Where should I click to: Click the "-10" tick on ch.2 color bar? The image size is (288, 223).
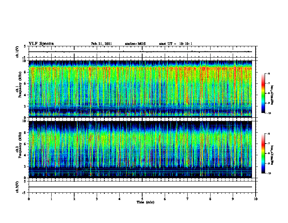[269, 173]
